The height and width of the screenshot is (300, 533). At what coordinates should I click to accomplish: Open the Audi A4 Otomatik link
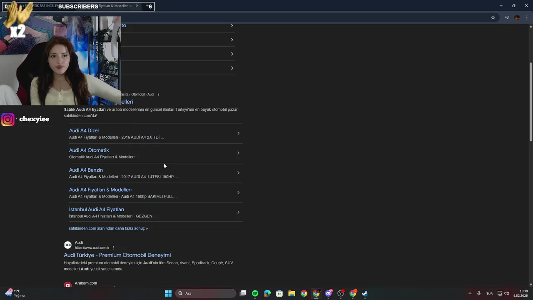pyautogui.click(x=89, y=150)
